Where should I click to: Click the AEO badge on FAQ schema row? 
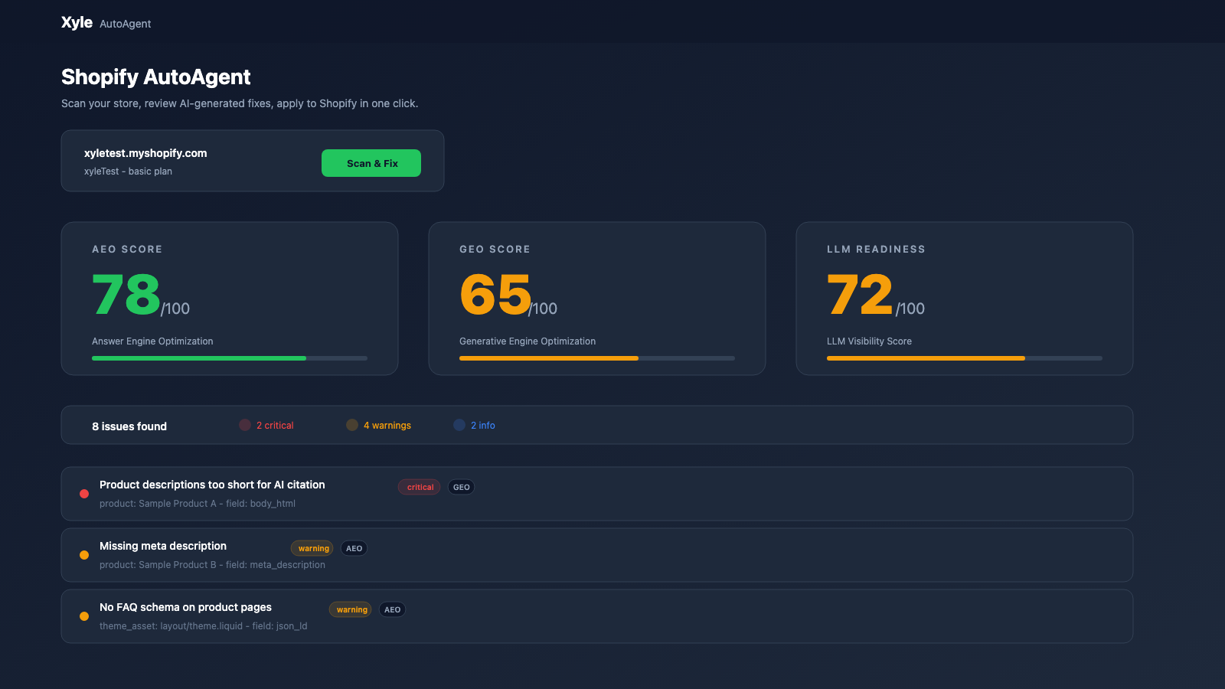tap(392, 609)
